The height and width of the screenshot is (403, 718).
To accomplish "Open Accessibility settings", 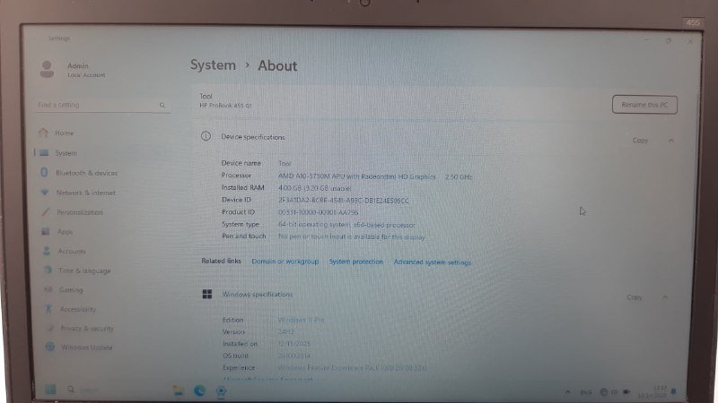I will [x=78, y=309].
